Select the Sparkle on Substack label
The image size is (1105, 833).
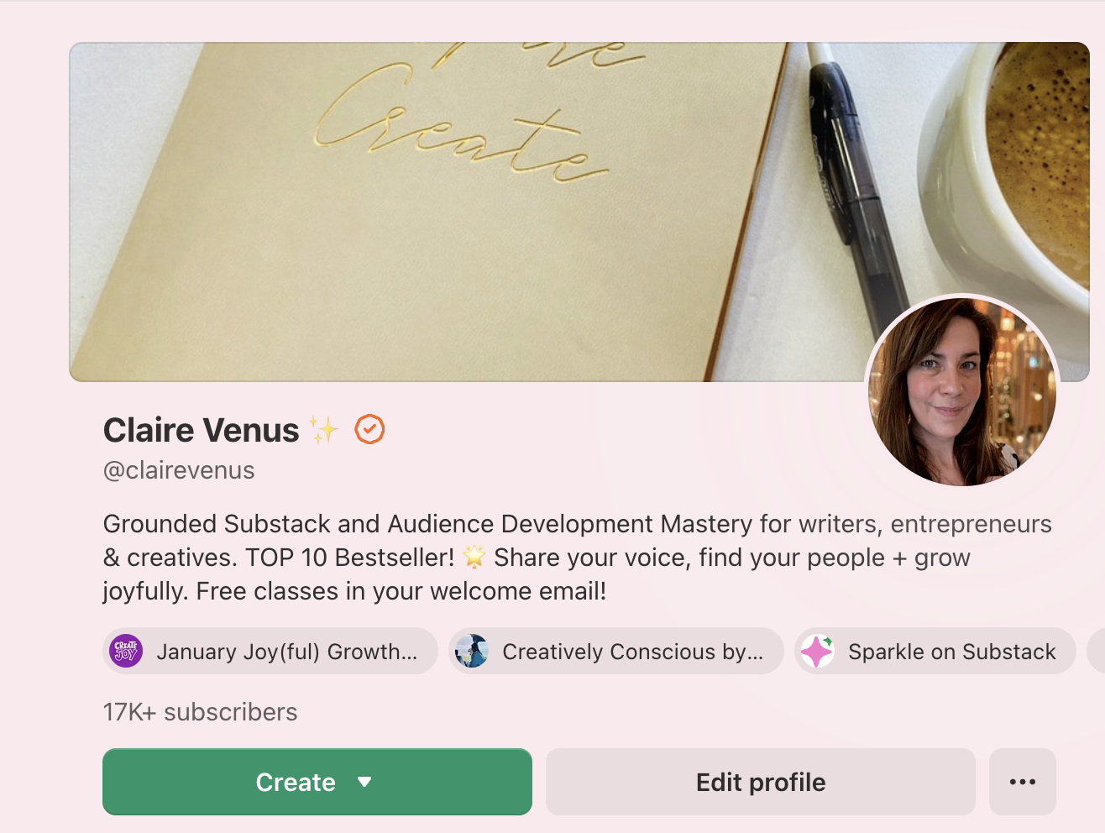click(x=951, y=652)
